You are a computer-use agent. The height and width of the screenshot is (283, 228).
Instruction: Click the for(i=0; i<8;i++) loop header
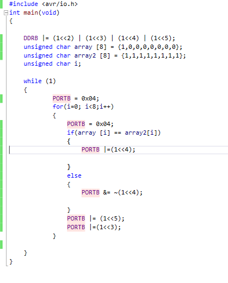tap(83, 106)
